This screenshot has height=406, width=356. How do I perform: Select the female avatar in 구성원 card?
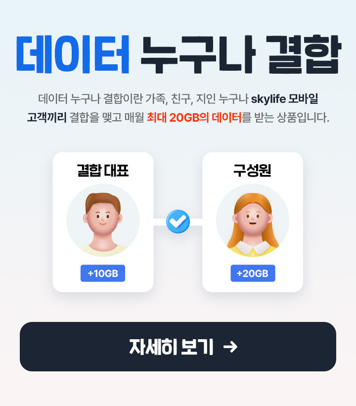tap(253, 221)
